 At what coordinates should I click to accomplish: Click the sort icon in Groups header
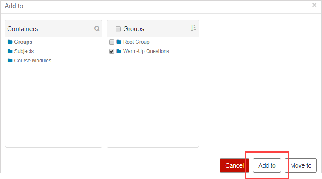pyautogui.click(x=194, y=29)
